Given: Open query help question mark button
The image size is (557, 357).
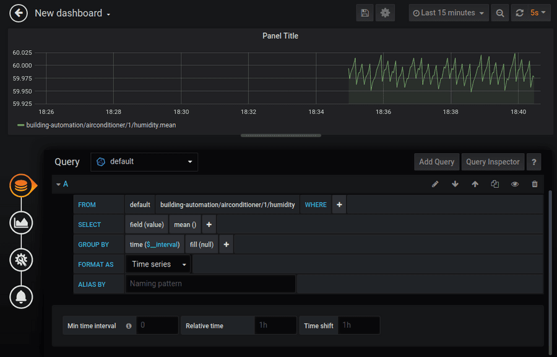Looking at the screenshot, I should [x=534, y=162].
